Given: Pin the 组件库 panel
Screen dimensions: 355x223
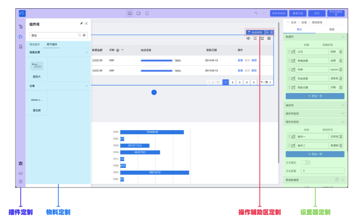Looking at the screenshot, I should pos(81,24).
